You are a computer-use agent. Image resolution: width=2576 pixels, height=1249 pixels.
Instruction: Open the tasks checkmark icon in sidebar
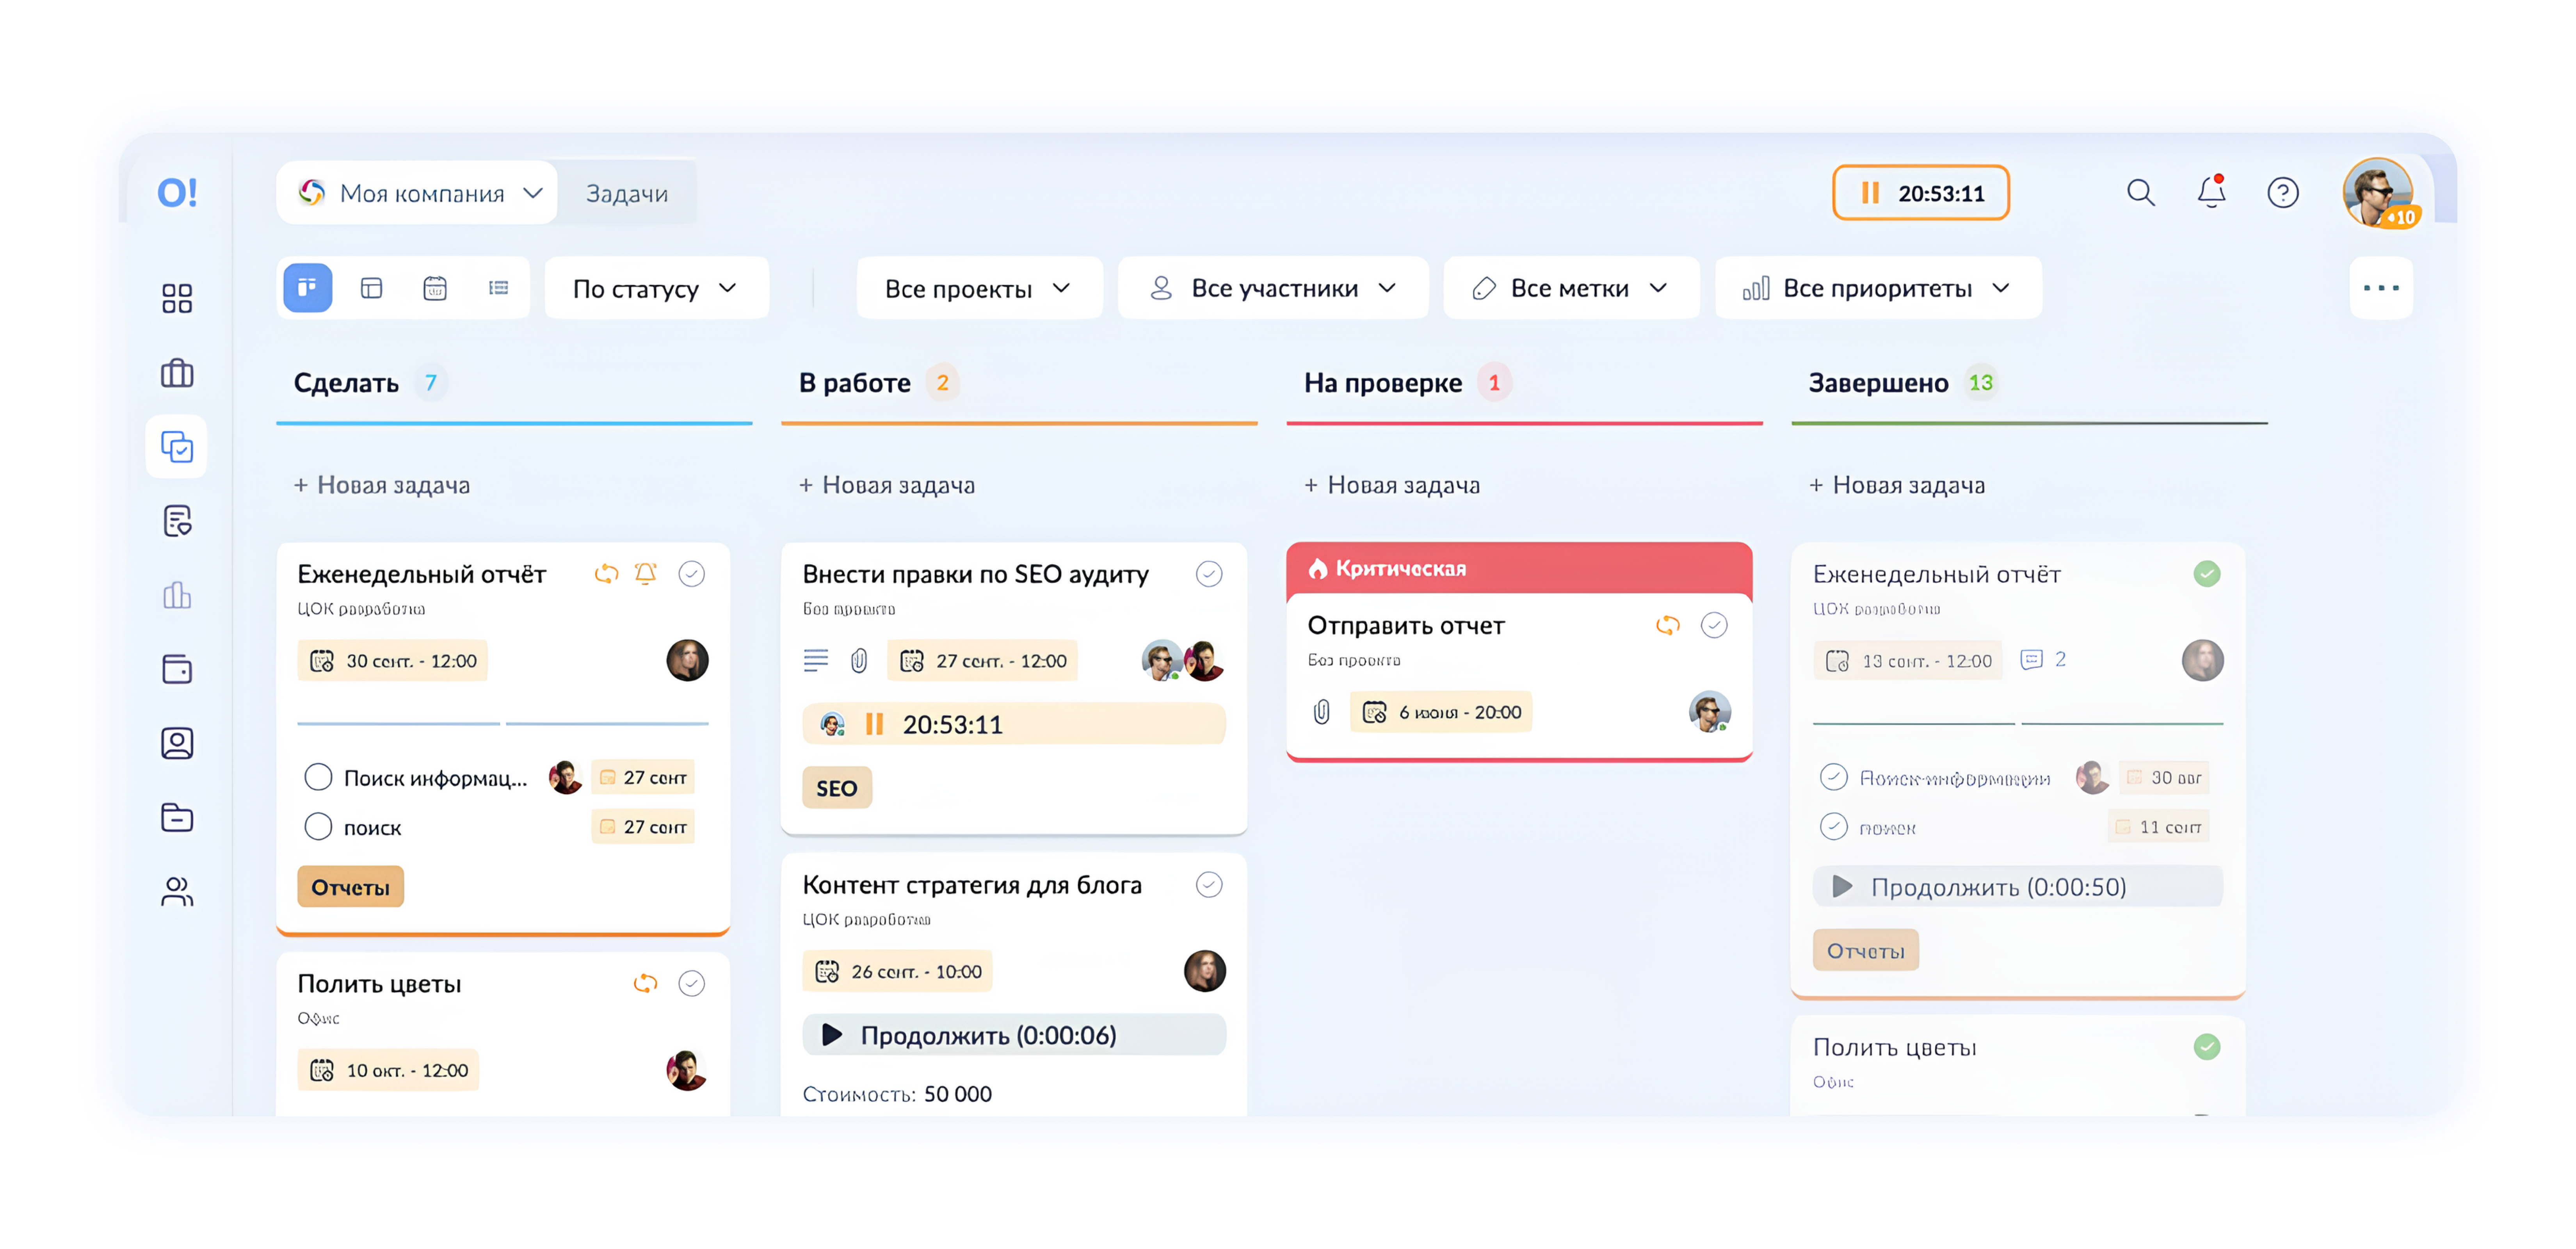pos(177,447)
